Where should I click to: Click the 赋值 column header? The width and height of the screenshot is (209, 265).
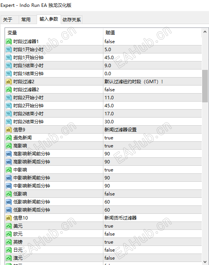tap(152, 33)
